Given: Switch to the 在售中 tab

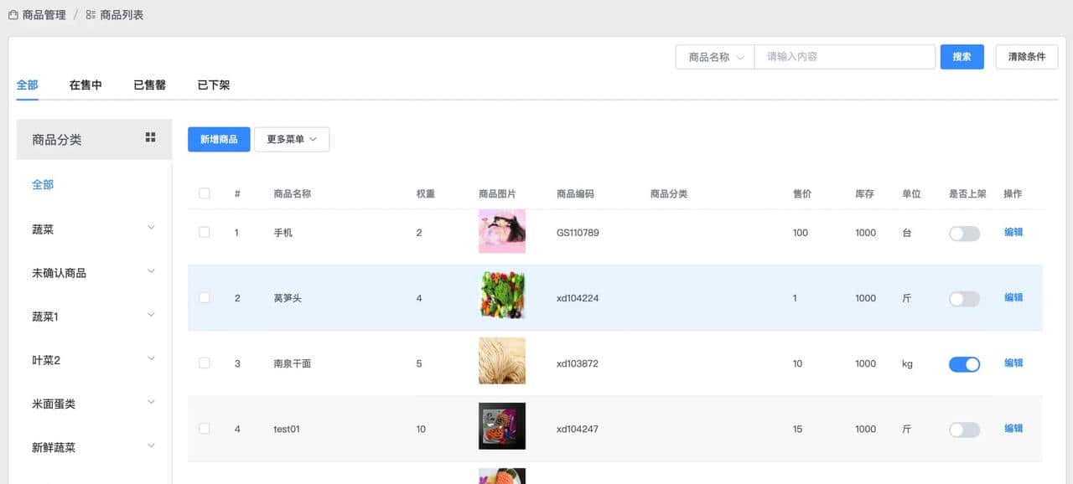Looking at the screenshot, I should click(86, 85).
